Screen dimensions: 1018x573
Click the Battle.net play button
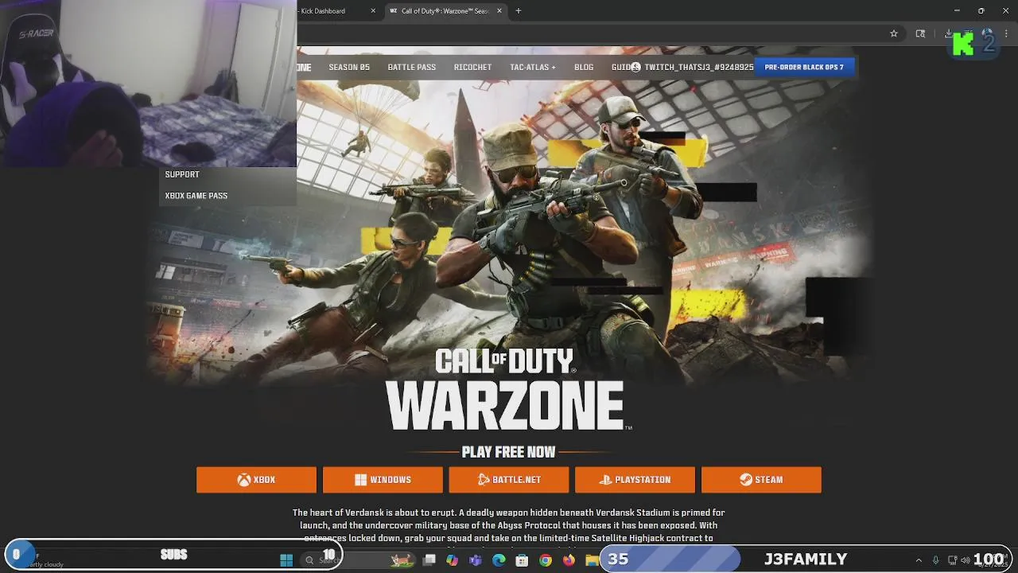pyautogui.click(x=509, y=480)
